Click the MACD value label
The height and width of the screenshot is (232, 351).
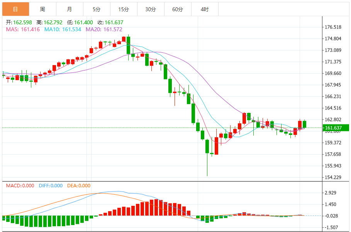(20, 185)
